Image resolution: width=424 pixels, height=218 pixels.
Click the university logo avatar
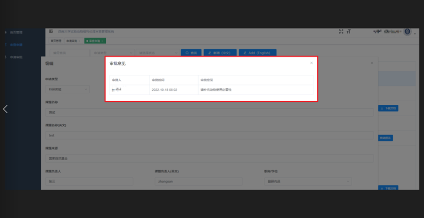(407, 31)
